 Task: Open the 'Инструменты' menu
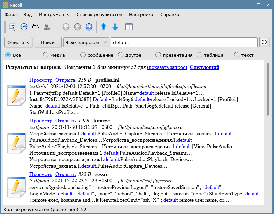(54, 15)
